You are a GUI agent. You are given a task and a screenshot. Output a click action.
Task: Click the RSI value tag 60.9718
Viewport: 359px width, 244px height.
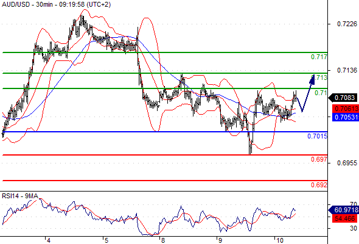pyautogui.click(x=344, y=210)
